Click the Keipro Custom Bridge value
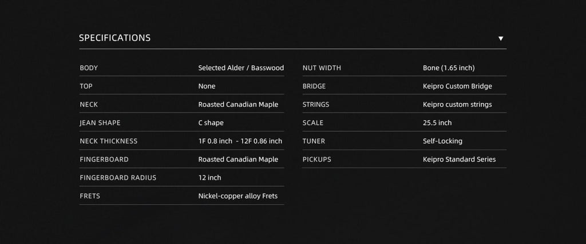The image size is (586, 244). (457, 86)
